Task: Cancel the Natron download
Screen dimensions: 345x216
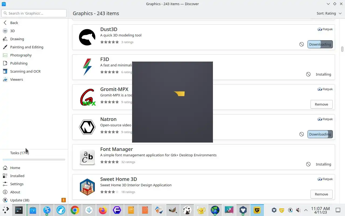Action: [x=302, y=134]
